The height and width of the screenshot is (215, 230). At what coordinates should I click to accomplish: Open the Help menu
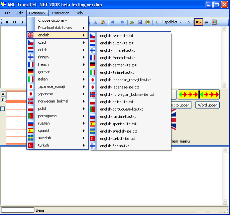pyautogui.click(x=79, y=13)
